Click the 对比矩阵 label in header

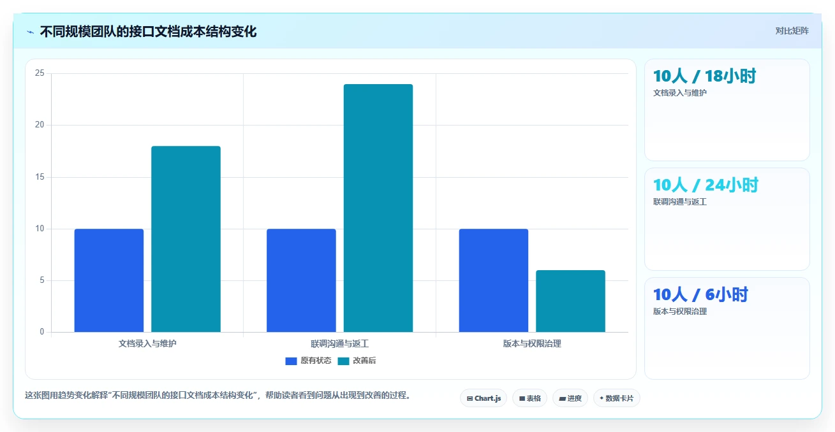792,31
